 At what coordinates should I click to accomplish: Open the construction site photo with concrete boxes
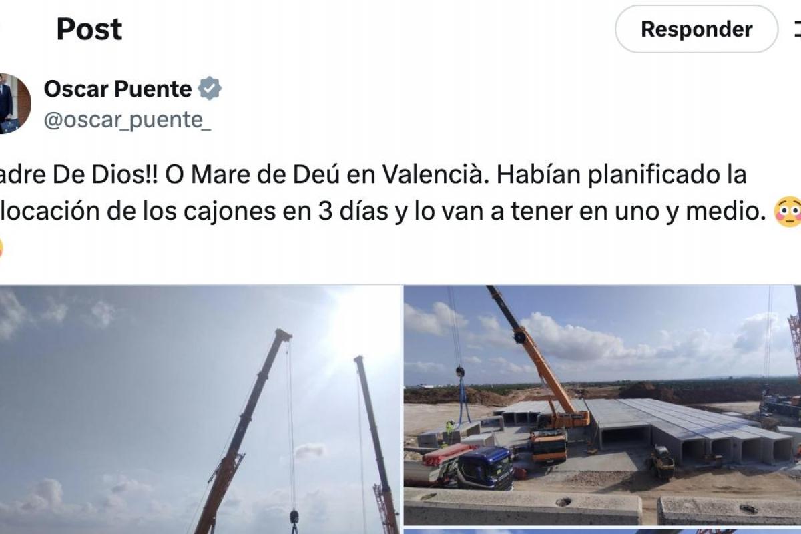602,406
